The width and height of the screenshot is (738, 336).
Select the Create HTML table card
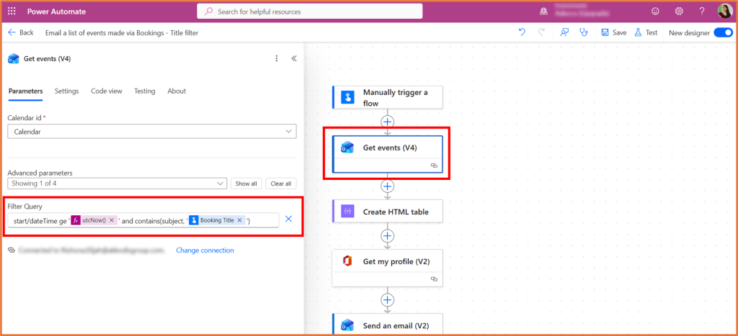point(387,211)
